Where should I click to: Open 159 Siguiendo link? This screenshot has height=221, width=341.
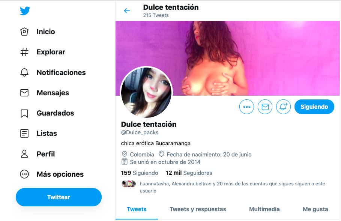point(140,173)
